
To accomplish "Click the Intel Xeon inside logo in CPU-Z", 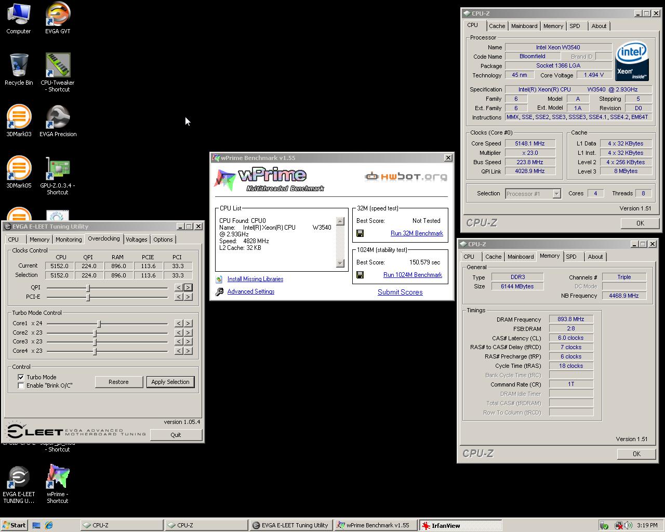I will point(631,62).
